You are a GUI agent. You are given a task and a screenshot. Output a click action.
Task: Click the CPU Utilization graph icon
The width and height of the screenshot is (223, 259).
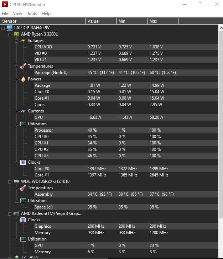pos(23,124)
